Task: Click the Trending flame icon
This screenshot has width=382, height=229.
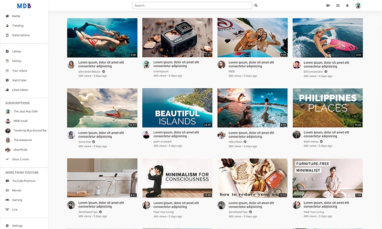Action: click(x=7, y=26)
